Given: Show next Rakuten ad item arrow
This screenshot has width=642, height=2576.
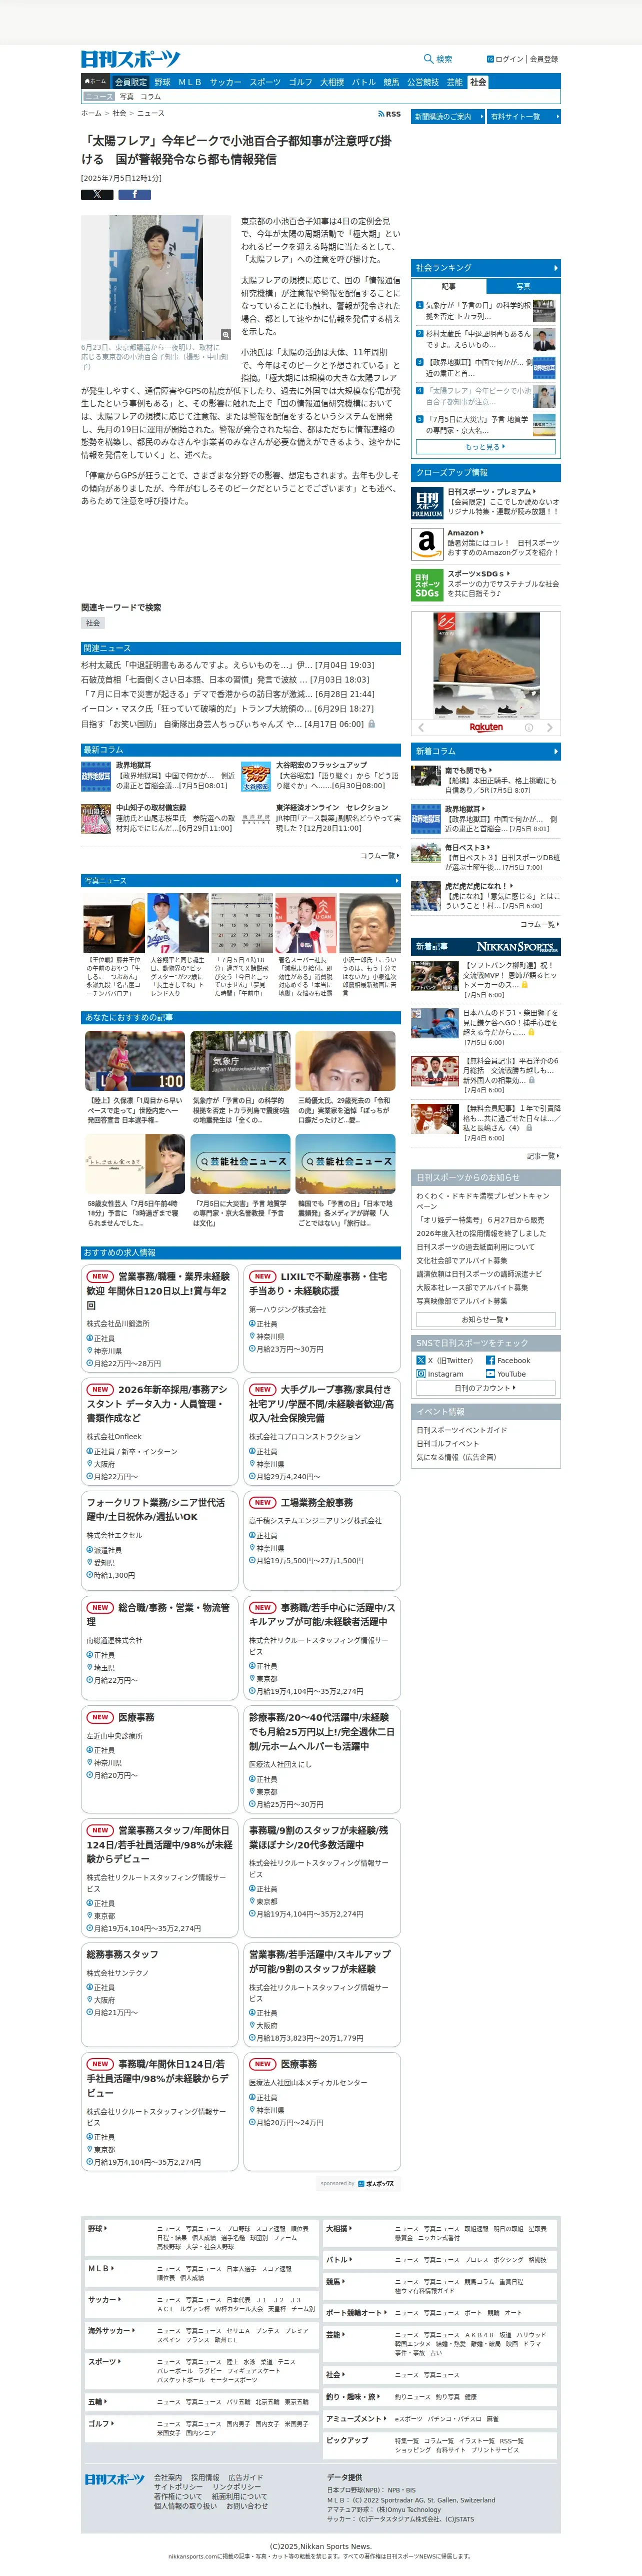Looking at the screenshot, I should [x=549, y=728].
